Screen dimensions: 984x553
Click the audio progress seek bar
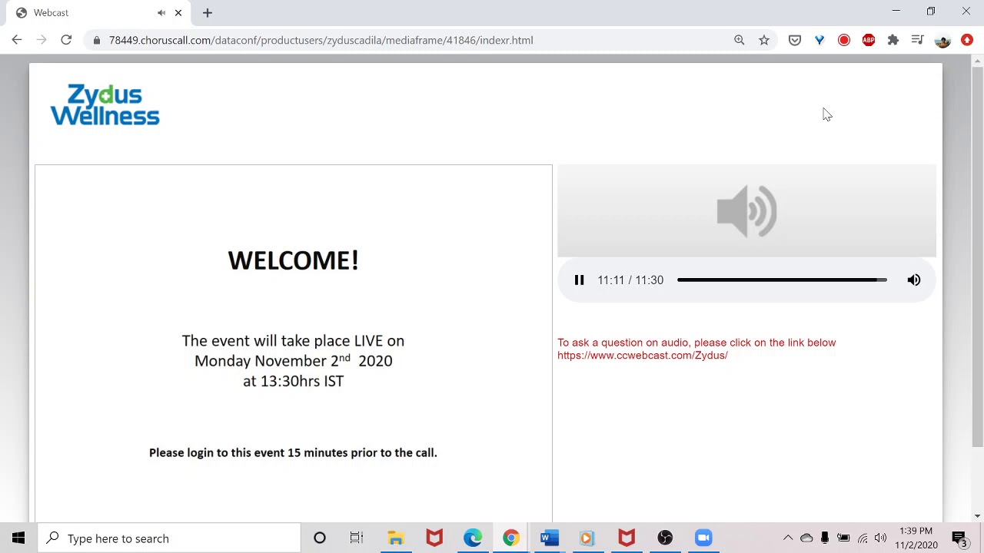click(781, 280)
